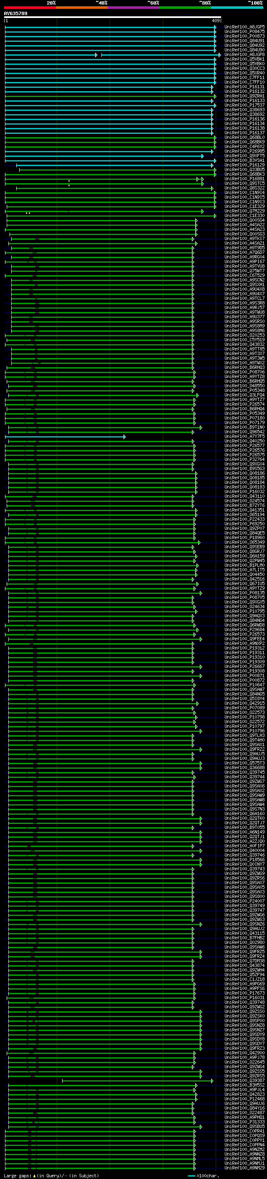This screenshot has width=267, height=1179.
Task: Click the cyan ~100% identity legend bar
Action: point(237,8)
